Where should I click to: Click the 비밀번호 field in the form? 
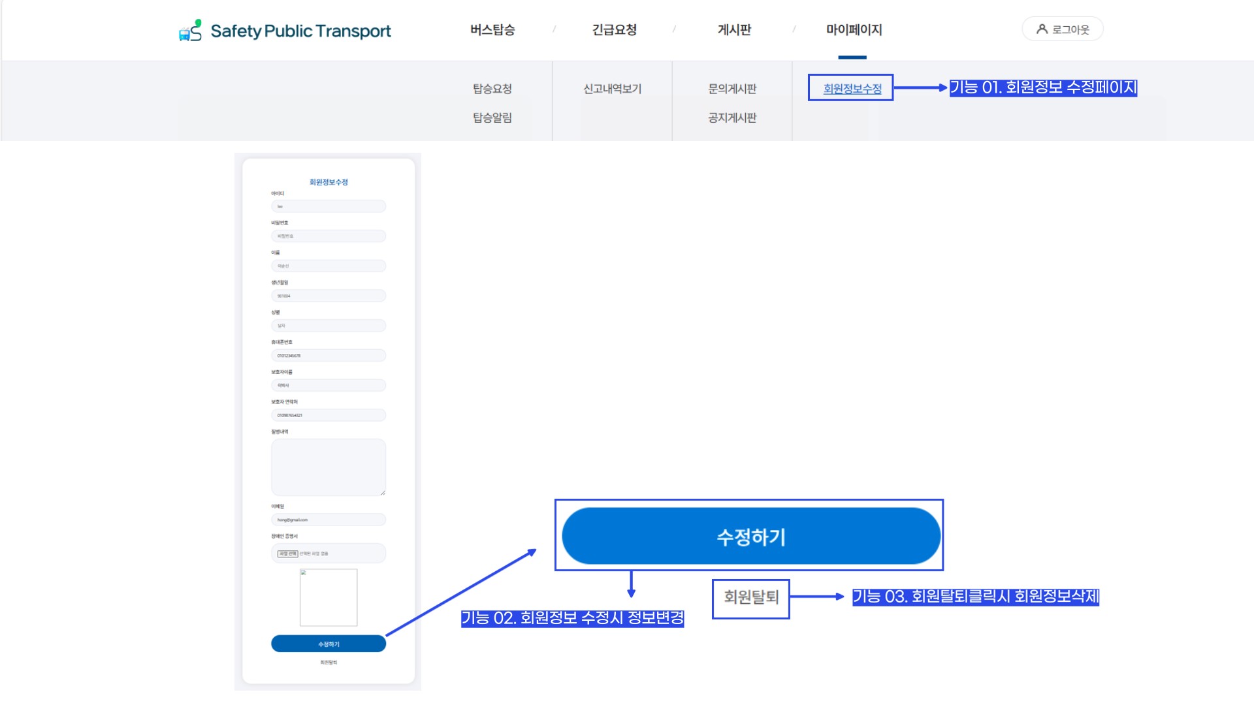pos(329,236)
